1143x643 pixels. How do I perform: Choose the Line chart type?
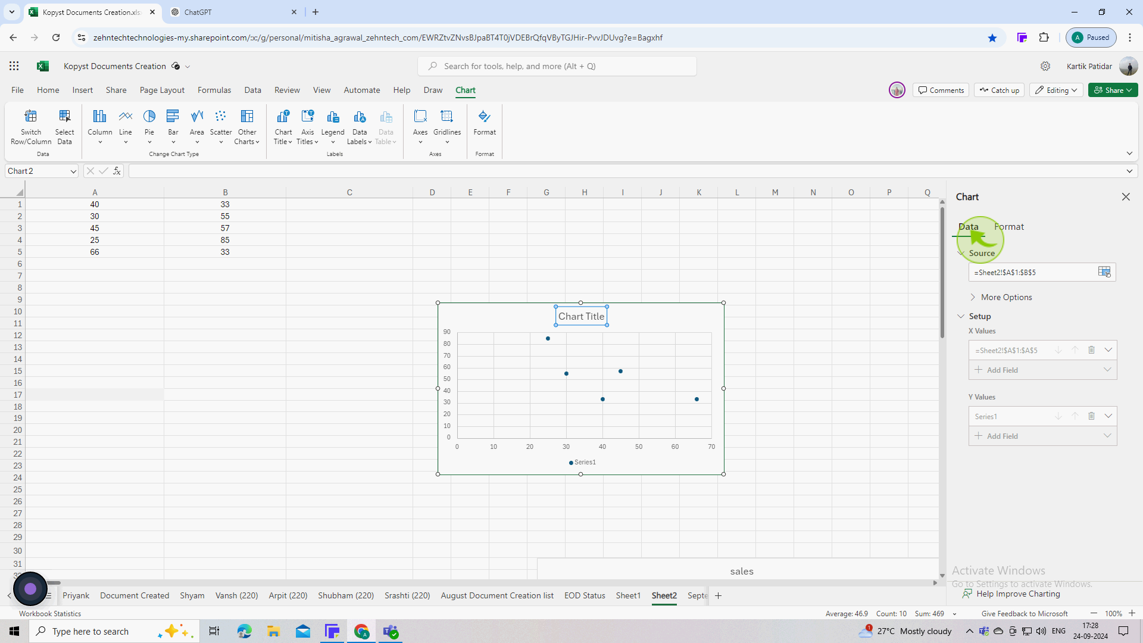tap(126, 127)
